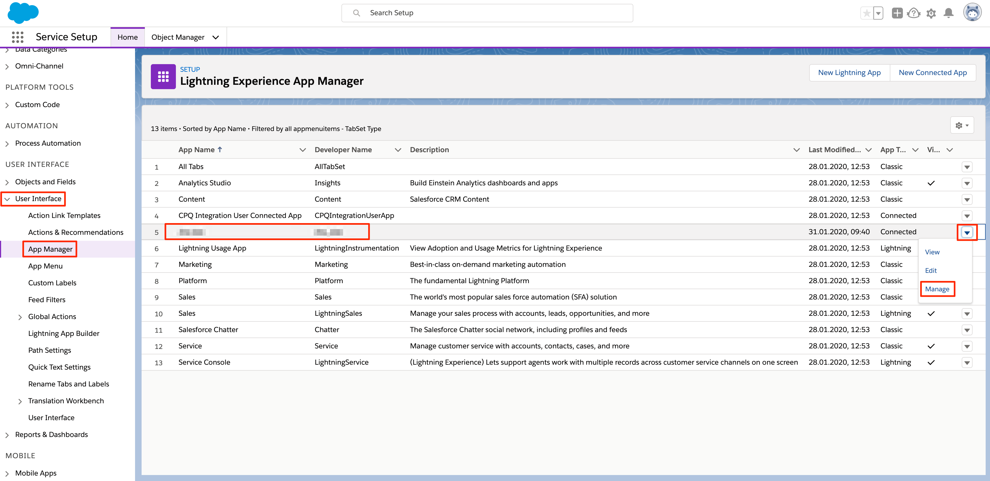990x481 pixels.
Task: Click the SETUP breadcrumb link
Action: 190,69
